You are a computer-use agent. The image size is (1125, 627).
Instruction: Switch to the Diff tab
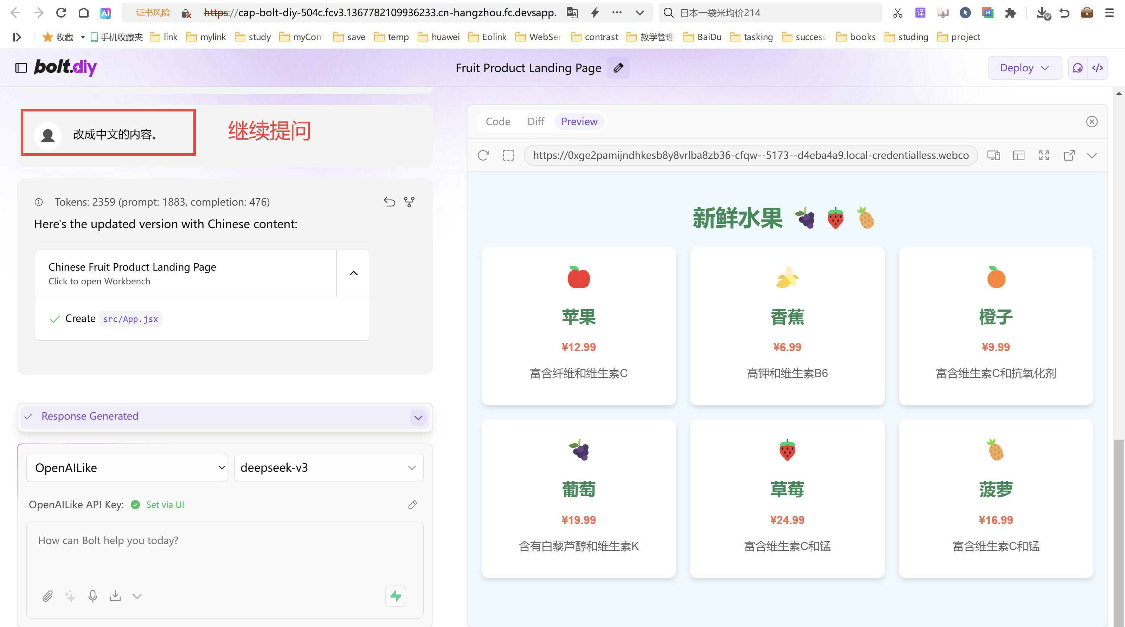pos(535,121)
